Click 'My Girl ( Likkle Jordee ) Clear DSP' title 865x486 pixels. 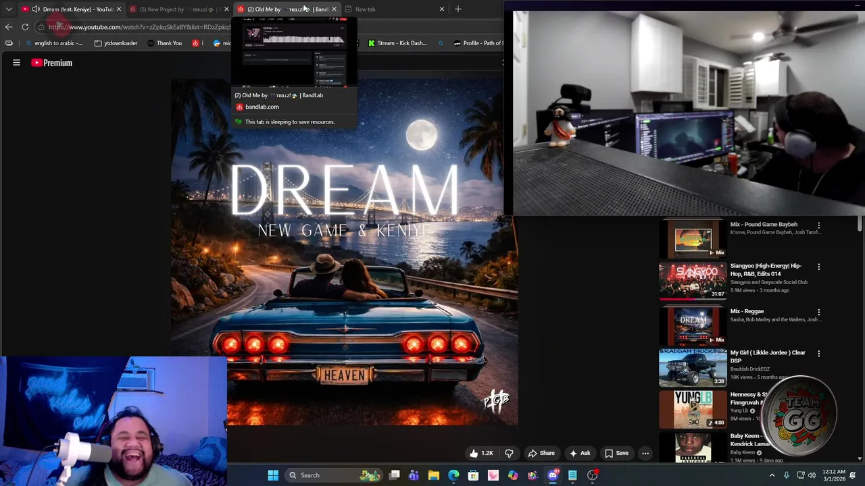[x=768, y=356]
